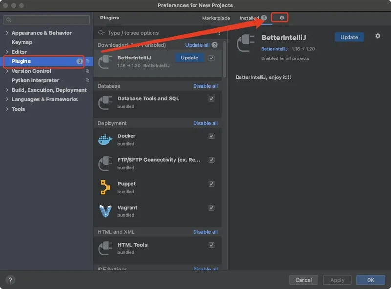Toggle the FTP/SFTP Connectivity checkbox

point(211,160)
